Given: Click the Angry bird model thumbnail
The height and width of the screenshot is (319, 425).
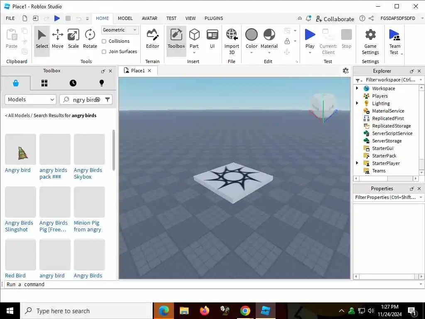Looking at the screenshot, I should pyautogui.click(x=20, y=149).
